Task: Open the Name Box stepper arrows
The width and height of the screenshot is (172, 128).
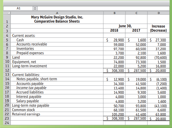Action: 35,8
